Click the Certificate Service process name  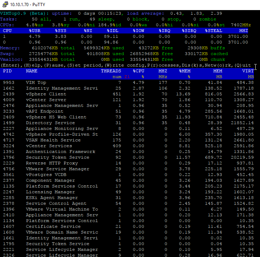coord(53,226)
